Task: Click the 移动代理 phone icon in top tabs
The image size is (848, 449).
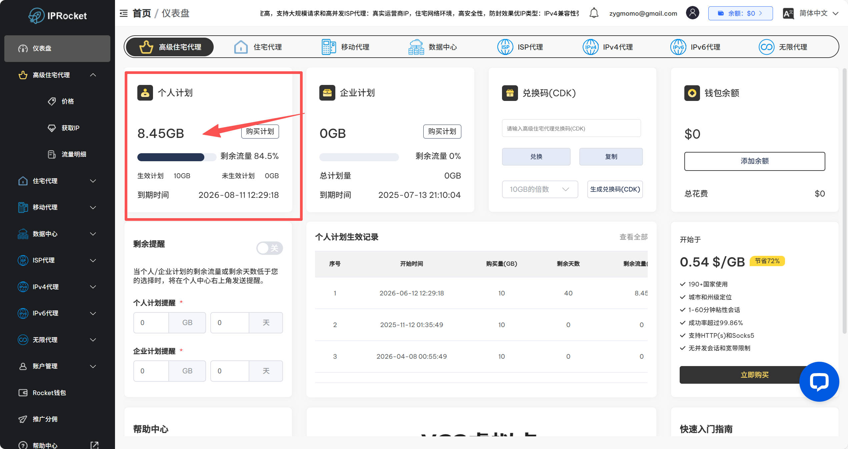Action: point(329,47)
